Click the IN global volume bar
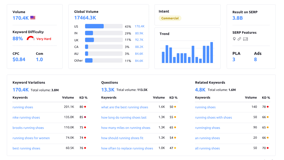Screen dimensions: 284x160 coord(104,33)
